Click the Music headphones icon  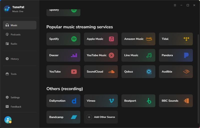7,25
